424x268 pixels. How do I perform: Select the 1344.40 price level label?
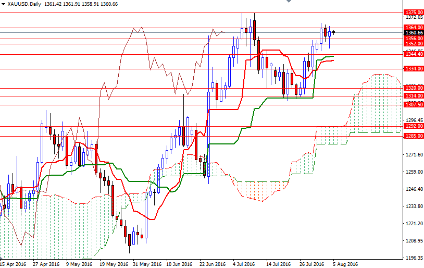pos(414,54)
